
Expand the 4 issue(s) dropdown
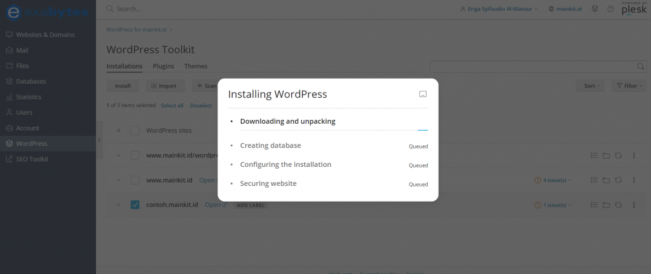(x=558, y=180)
